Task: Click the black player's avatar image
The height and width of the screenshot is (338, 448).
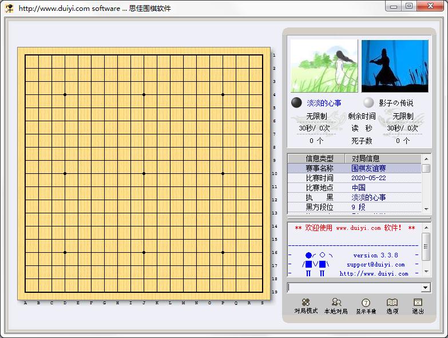Action: [324, 66]
